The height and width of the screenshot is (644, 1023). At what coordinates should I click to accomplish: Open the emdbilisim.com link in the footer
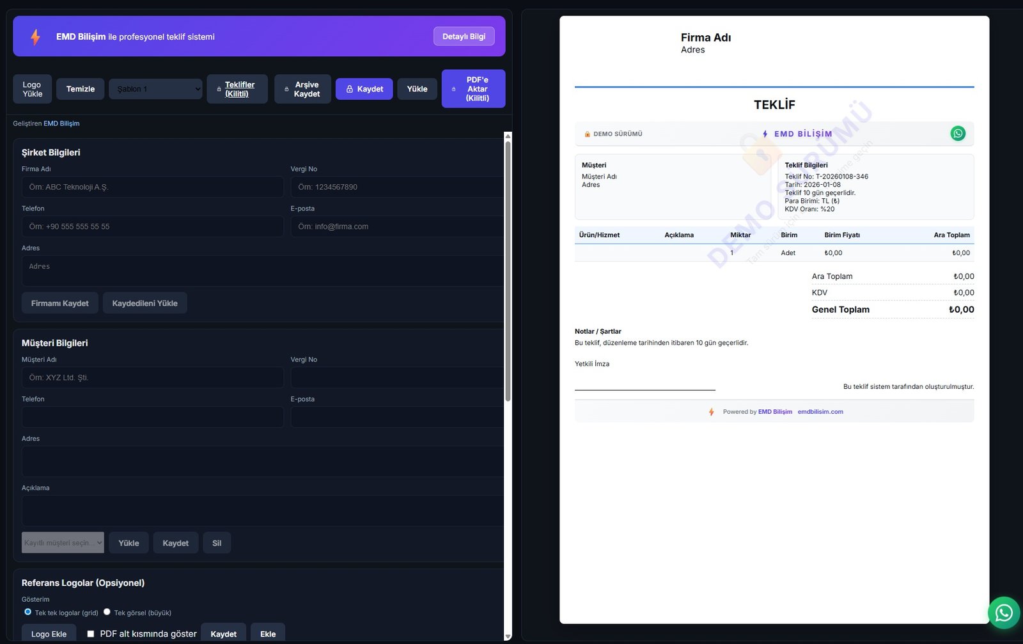pyautogui.click(x=820, y=412)
